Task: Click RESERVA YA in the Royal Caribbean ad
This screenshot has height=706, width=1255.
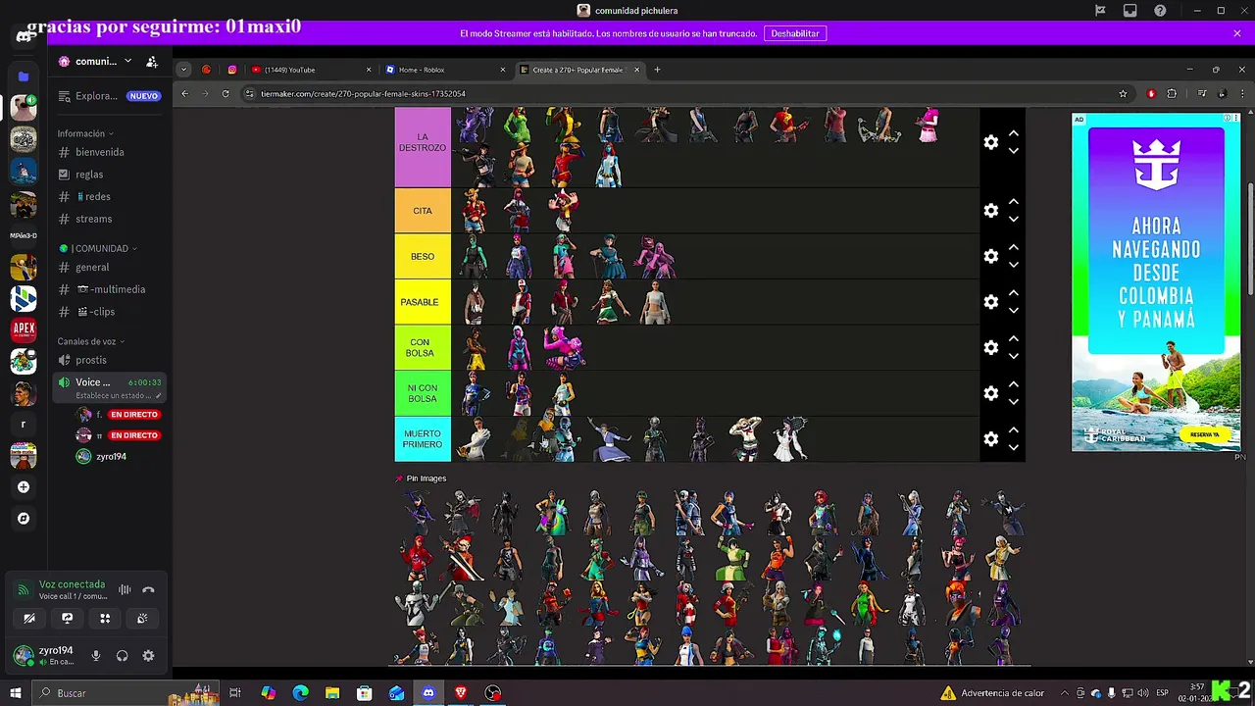Action: point(1204,434)
